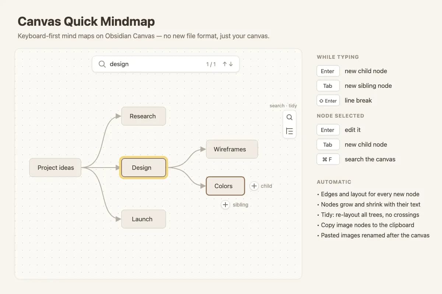The width and height of the screenshot is (442, 294).
Task: Click the search field containing 'design'
Action: [x=166, y=64]
